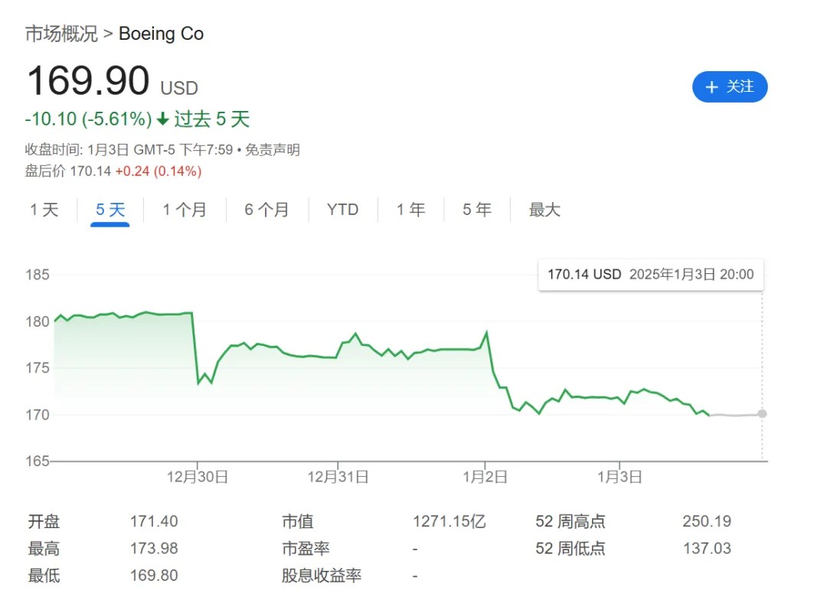Click the Boeing Co breadcrumb label
Viewport: 827px width, 600px height.
pos(162,34)
